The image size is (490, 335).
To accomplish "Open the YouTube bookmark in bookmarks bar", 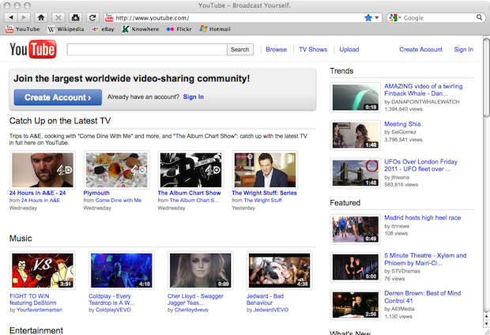I will (22, 29).
